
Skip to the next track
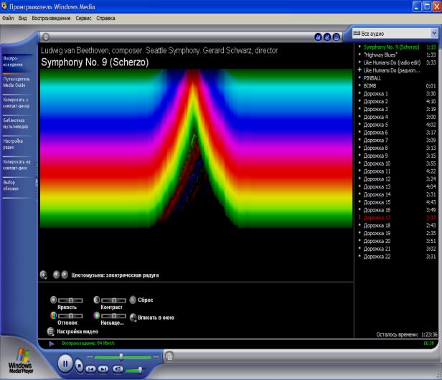[x=103, y=369]
